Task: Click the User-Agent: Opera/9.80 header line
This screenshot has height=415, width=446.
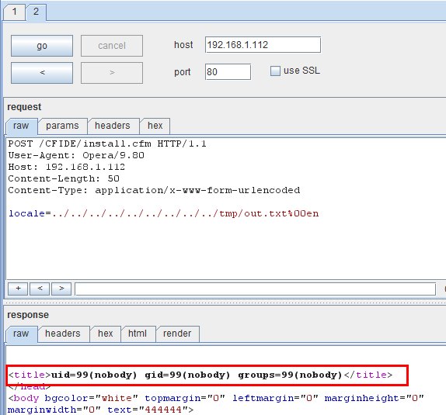Action: (x=76, y=155)
